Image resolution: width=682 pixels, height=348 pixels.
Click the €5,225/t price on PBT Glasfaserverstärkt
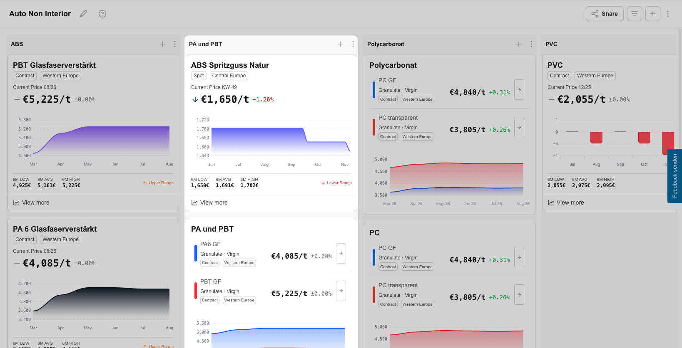(x=47, y=99)
